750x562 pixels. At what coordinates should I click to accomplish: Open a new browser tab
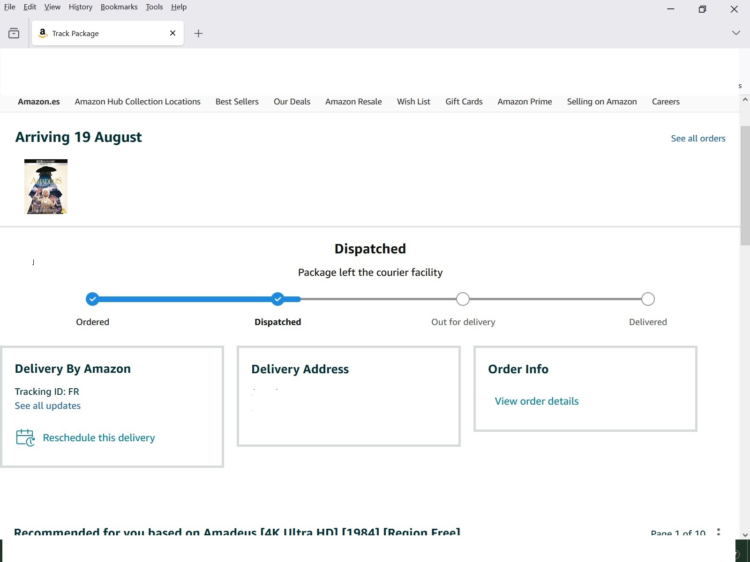tap(198, 33)
